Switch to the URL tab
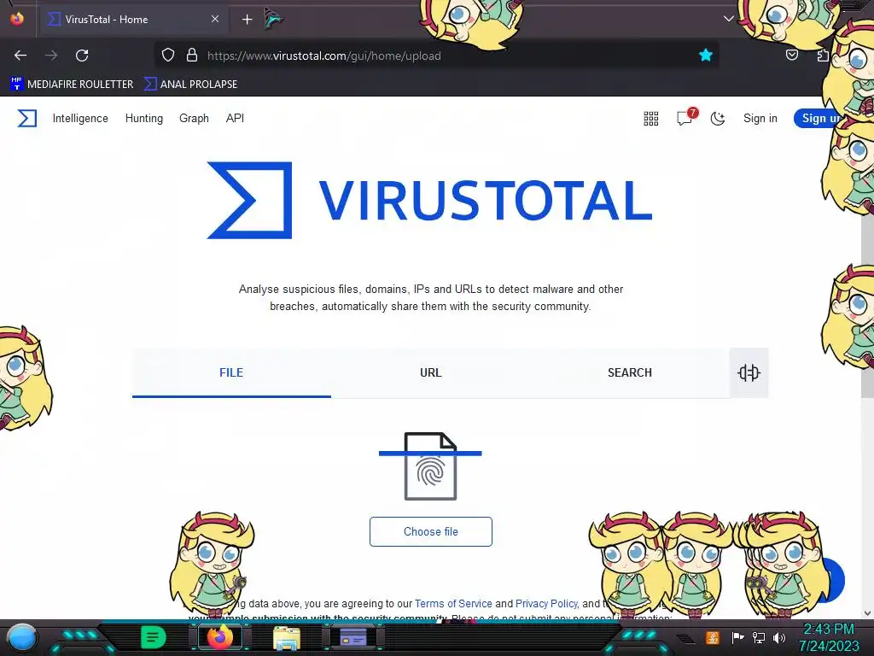This screenshot has width=874, height=656. click(431, 372)
